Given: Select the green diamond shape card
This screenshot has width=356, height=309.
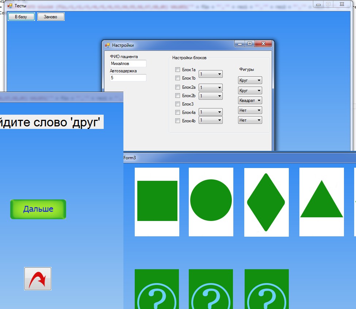Looking at the screenshot, I should pyautogui.click(x=266, y=202).
